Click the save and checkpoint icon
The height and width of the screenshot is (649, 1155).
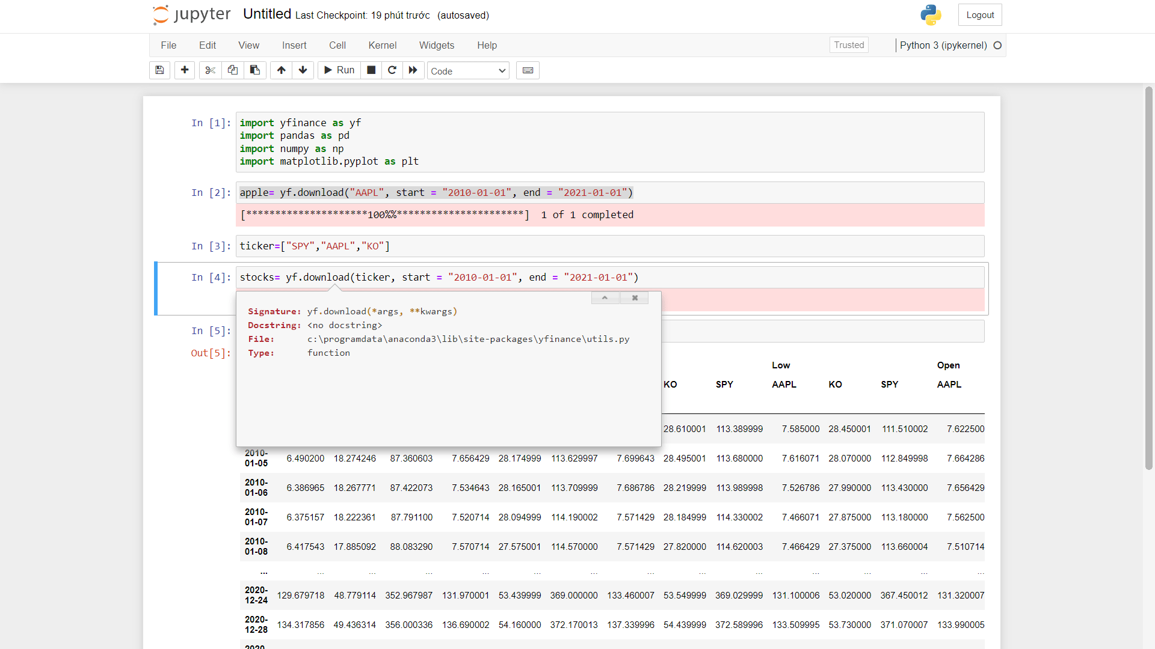click(159, 70)
